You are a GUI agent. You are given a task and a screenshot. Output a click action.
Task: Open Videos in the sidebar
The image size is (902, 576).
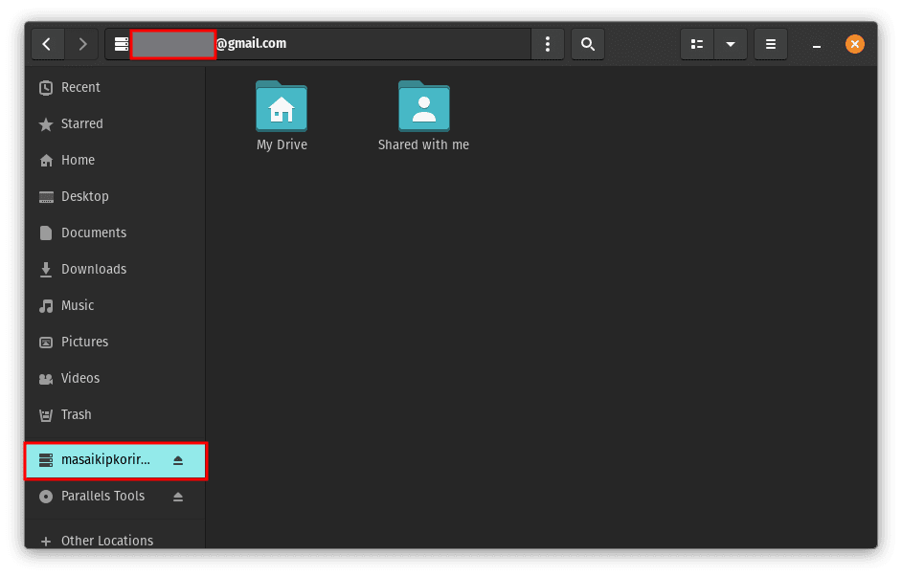pyautogui.click(x=115, y=378)
